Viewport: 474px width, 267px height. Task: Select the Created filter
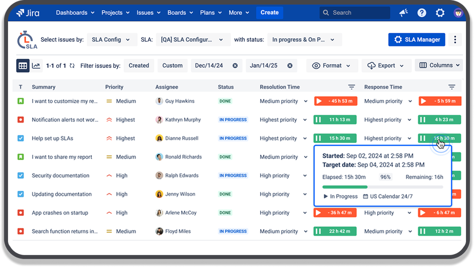139,65
